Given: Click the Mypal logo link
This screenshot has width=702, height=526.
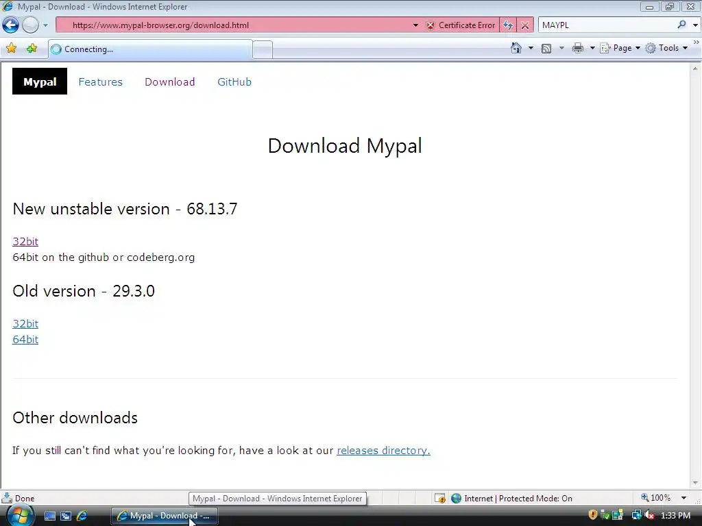Looking at the screenshot, I should tap(39, 82).
